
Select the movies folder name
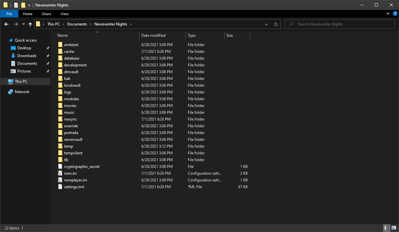[x=70, y=106]
